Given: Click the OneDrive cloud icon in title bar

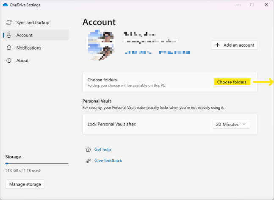Looking at the screenshot, I should coord(6,5).
